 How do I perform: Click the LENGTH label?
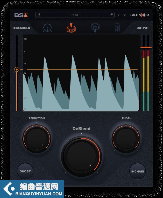[126, 118]
